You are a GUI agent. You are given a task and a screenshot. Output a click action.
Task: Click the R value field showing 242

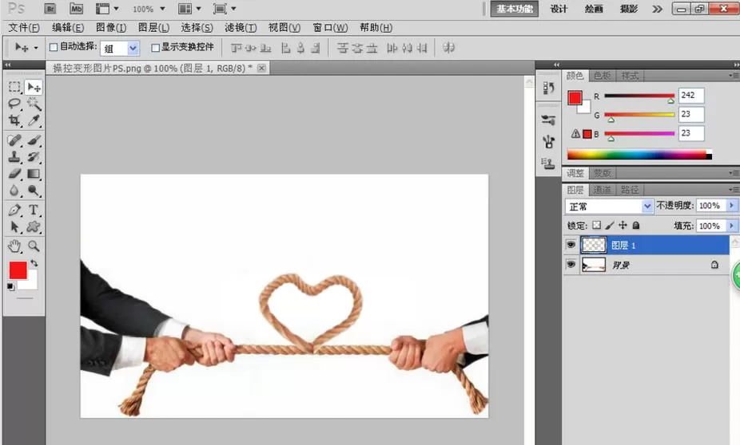click(691, 96)
